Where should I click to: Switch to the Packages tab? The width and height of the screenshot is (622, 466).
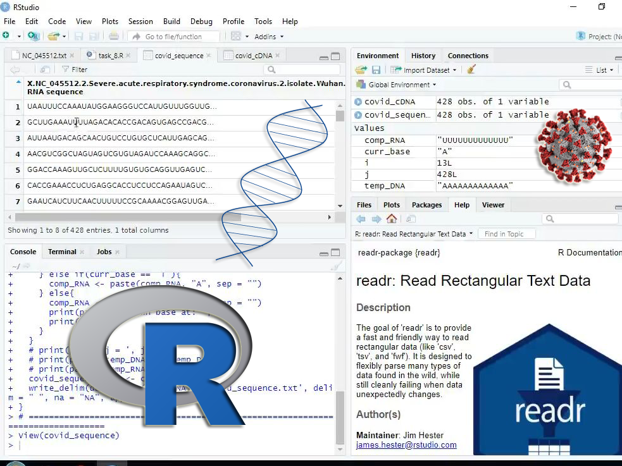426,205
